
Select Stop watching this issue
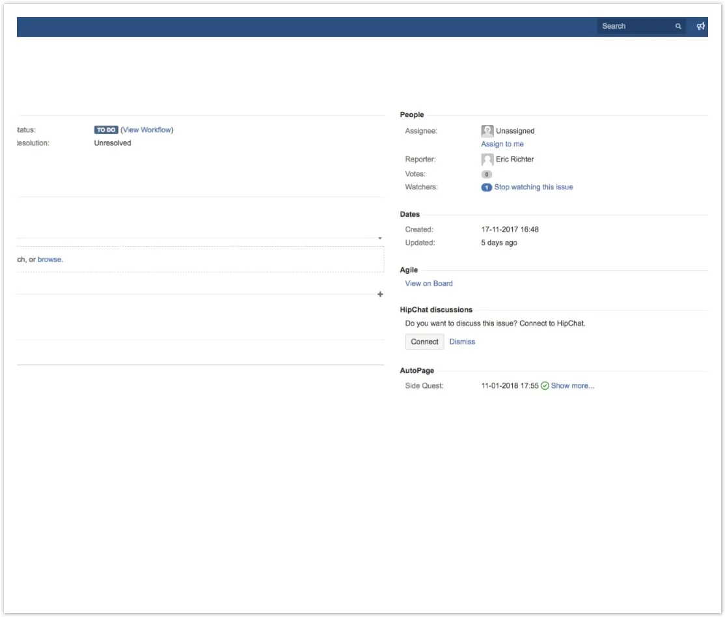click(x=534, y=187)
